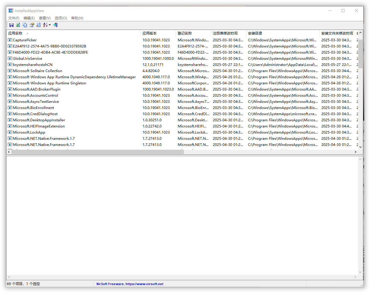The height and width of the screenshot is (293, 370).
Task: Open the sort options dropdown arrow
Action: (x=50, y=25)
